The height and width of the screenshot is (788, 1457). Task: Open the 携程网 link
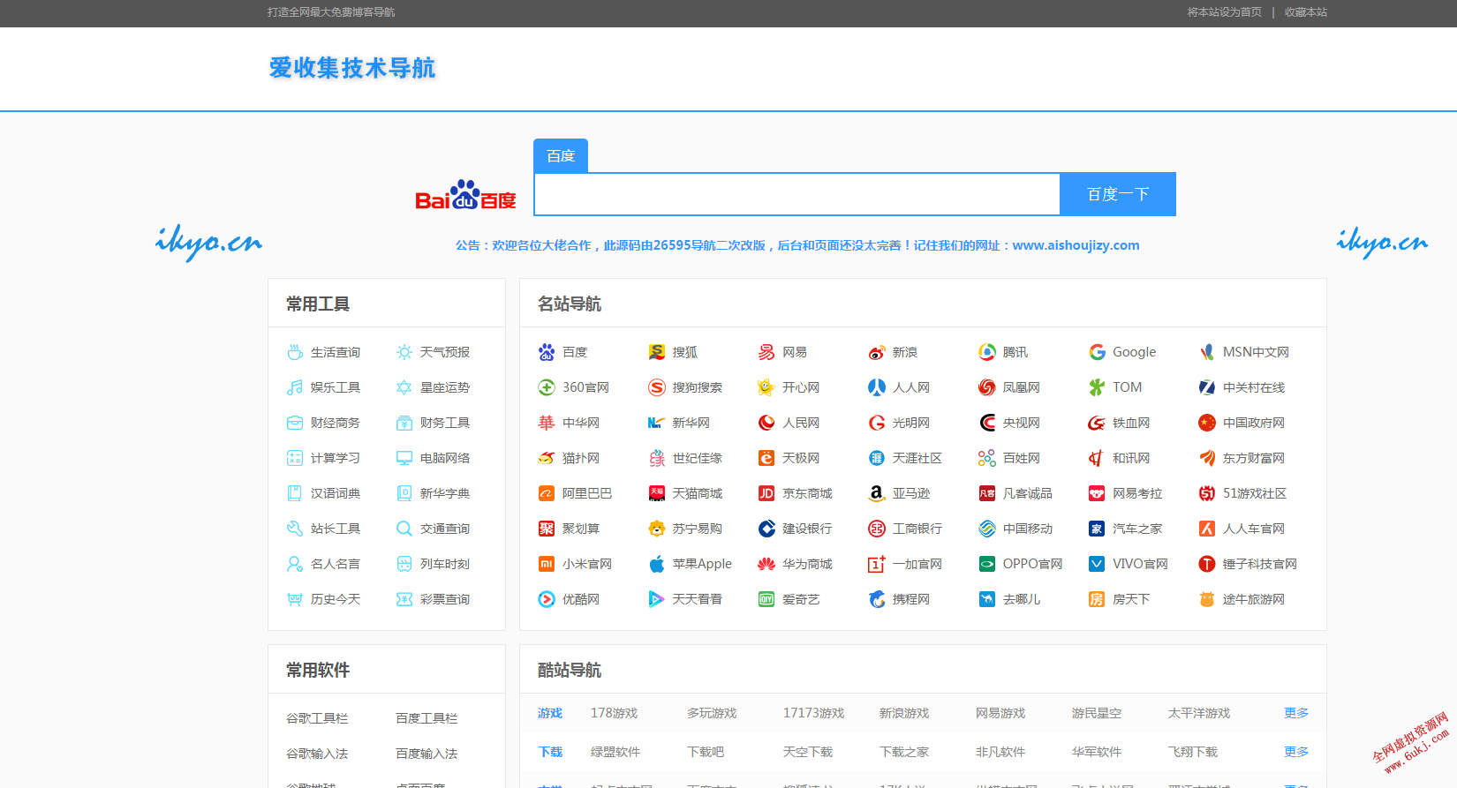coord(911,599)
